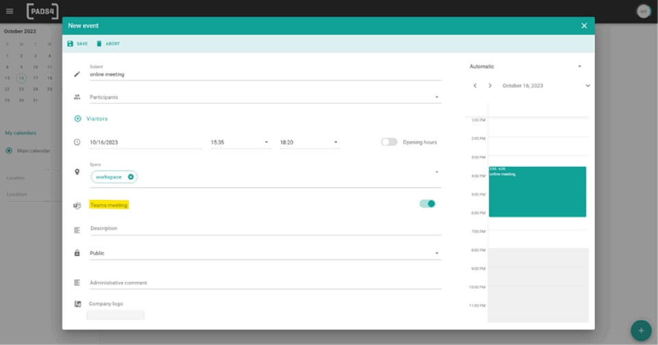Click the participants people icon

point(77,97)
